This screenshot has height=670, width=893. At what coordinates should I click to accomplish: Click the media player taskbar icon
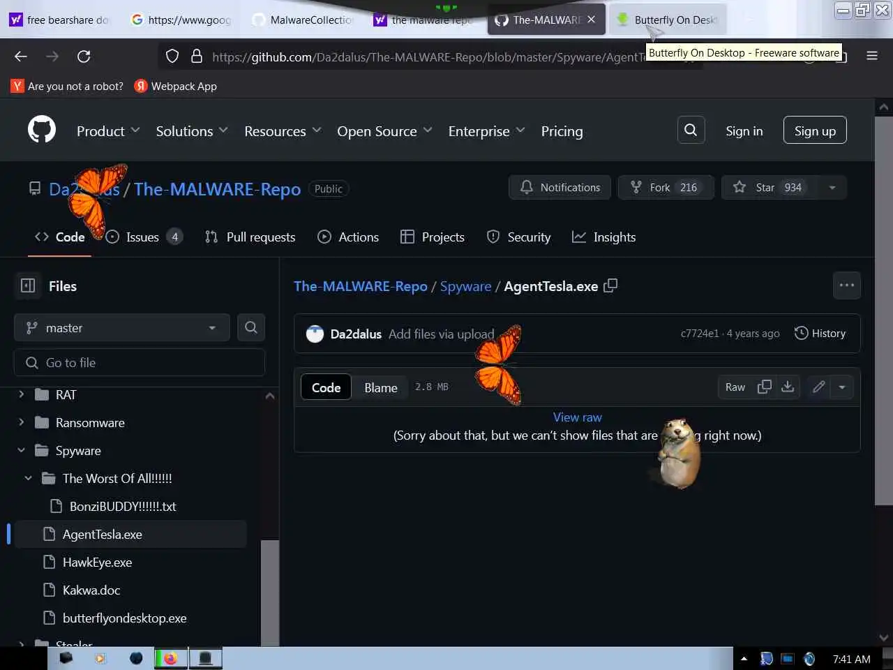tap(100, 658)
